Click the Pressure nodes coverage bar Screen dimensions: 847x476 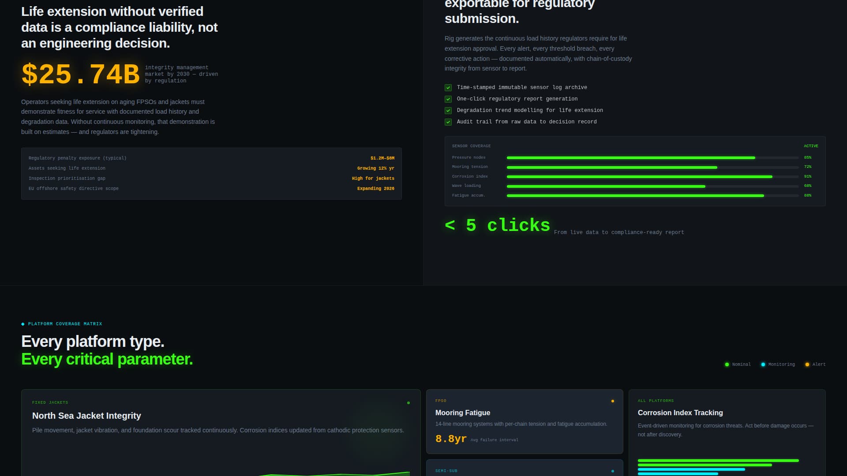pyautogui.click(x=653, y=158)
